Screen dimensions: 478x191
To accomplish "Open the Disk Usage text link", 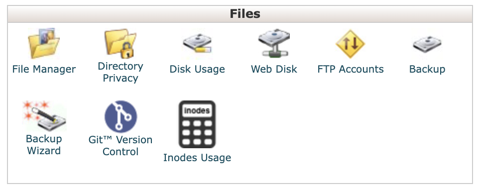I will click(197, 69).
